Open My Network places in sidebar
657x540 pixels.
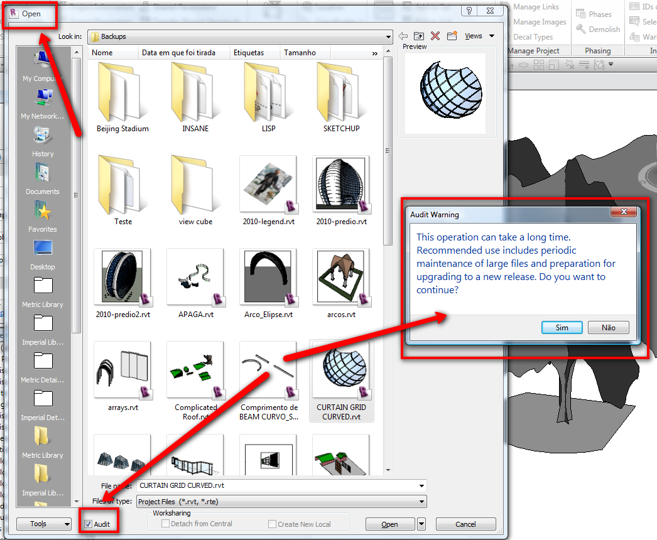point(43,104)
